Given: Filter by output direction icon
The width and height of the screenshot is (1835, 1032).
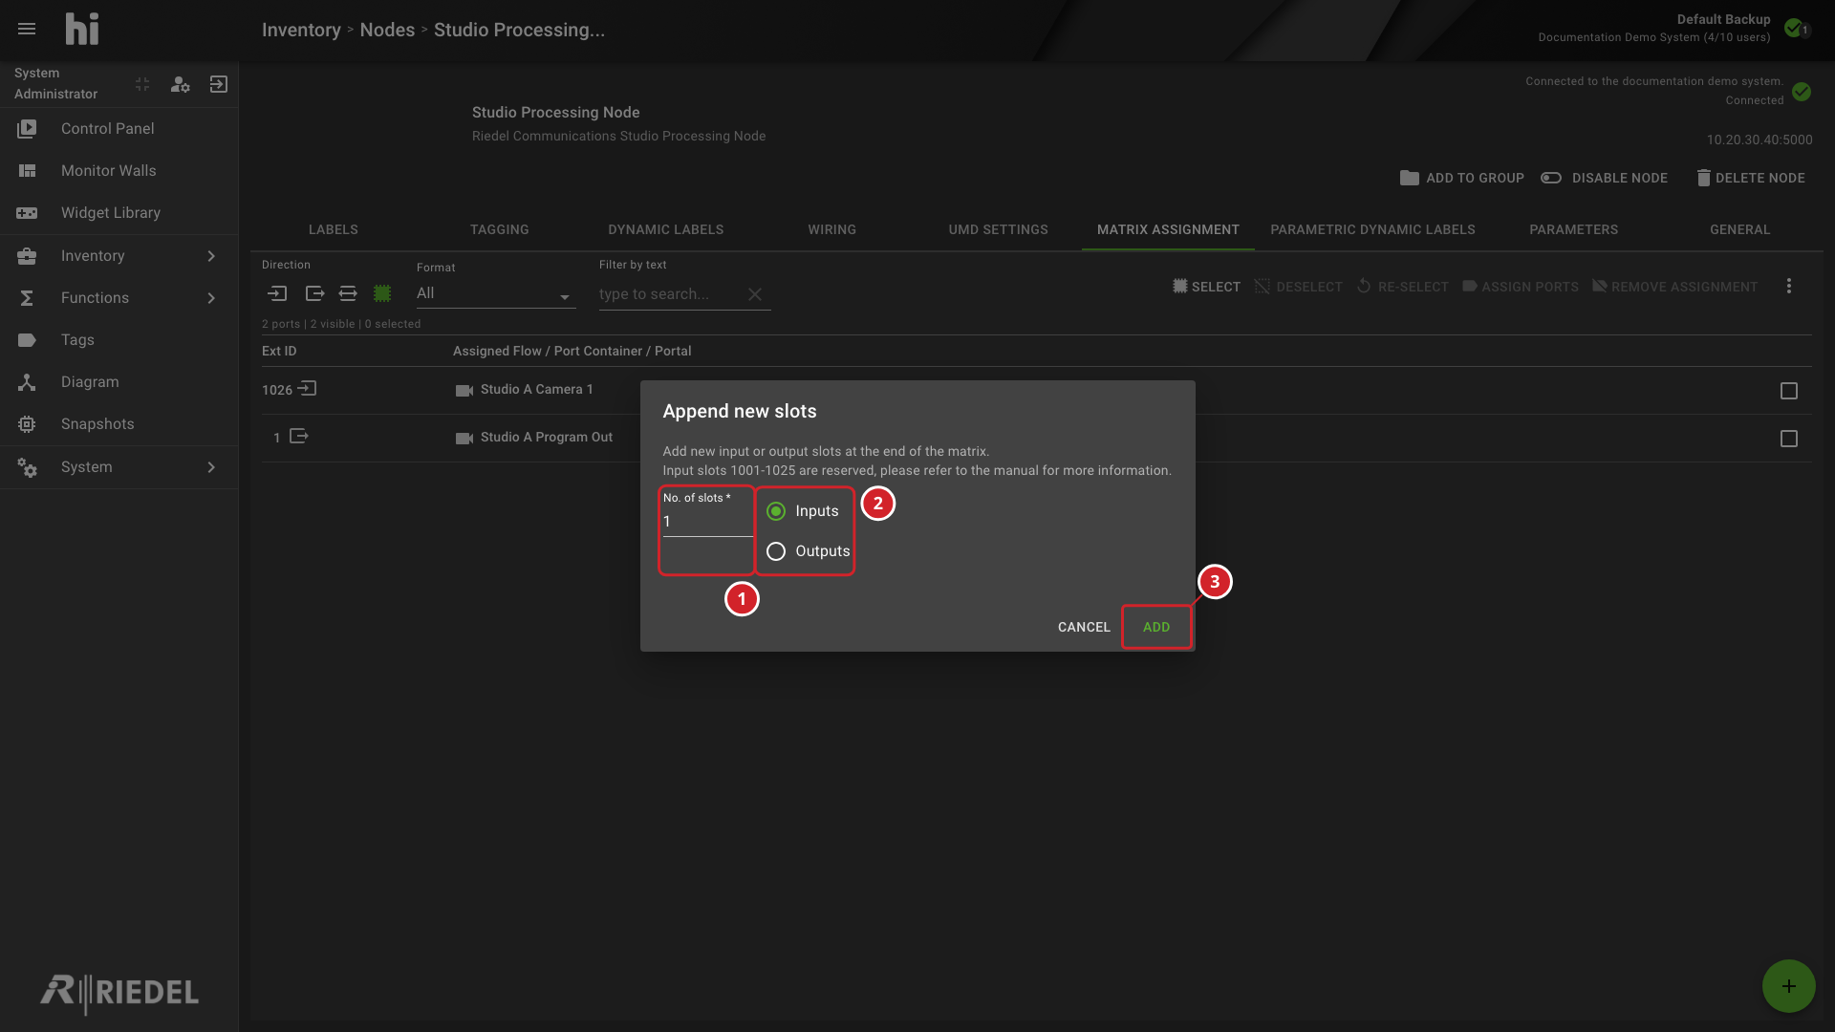Looking at the screenshot, I should click(314, 293).
